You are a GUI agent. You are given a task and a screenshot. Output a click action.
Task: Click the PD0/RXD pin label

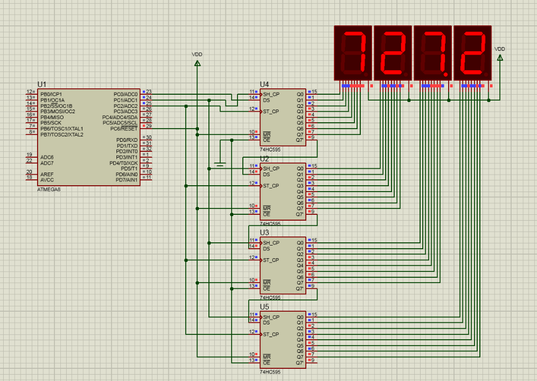click(x=127, y=140)
